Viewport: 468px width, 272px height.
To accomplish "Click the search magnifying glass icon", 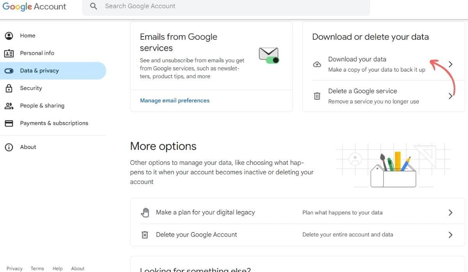I will pos(93,6).
